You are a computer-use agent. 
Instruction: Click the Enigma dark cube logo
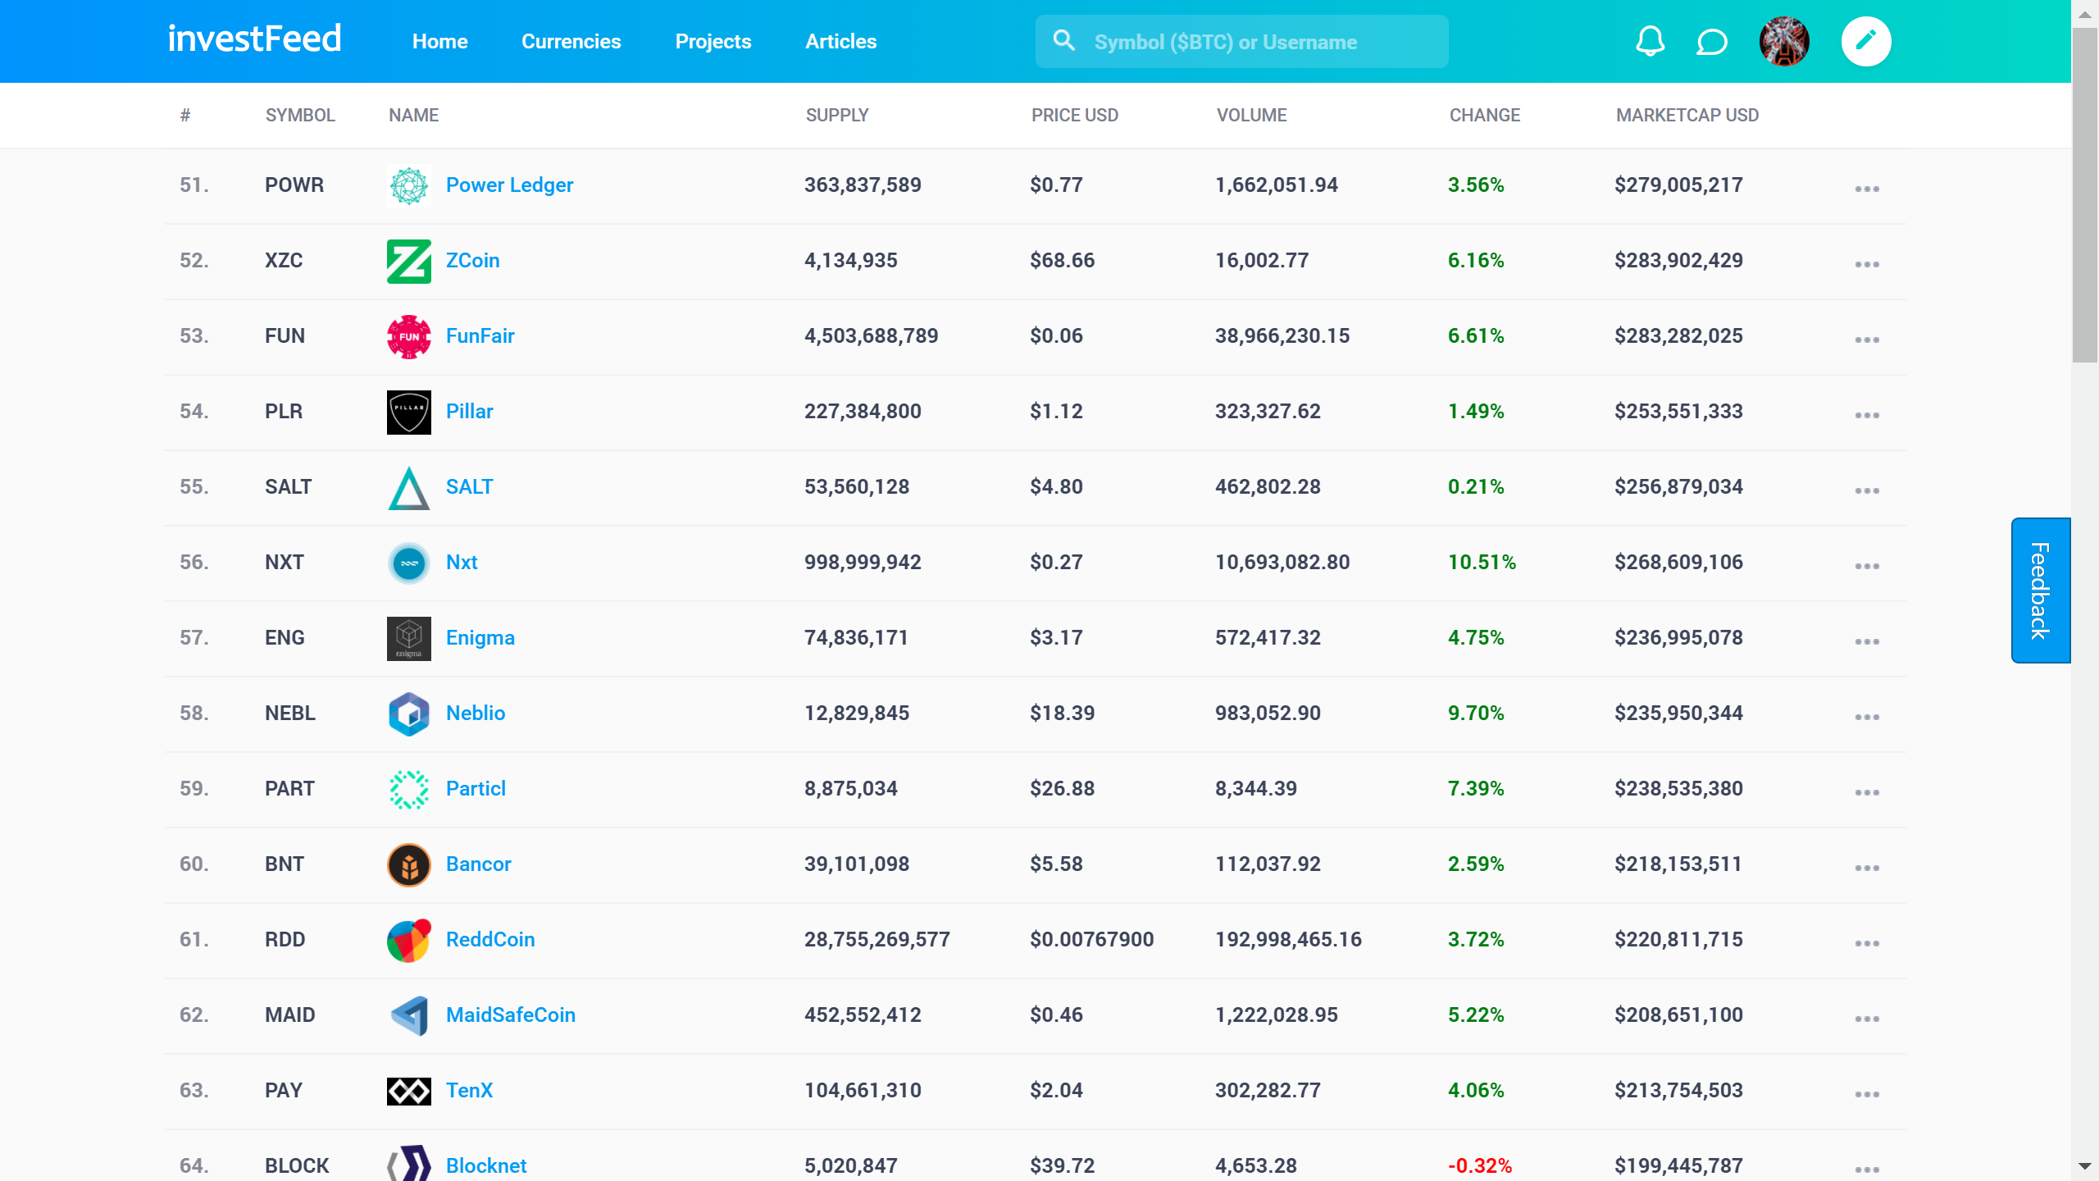(409, 638)
